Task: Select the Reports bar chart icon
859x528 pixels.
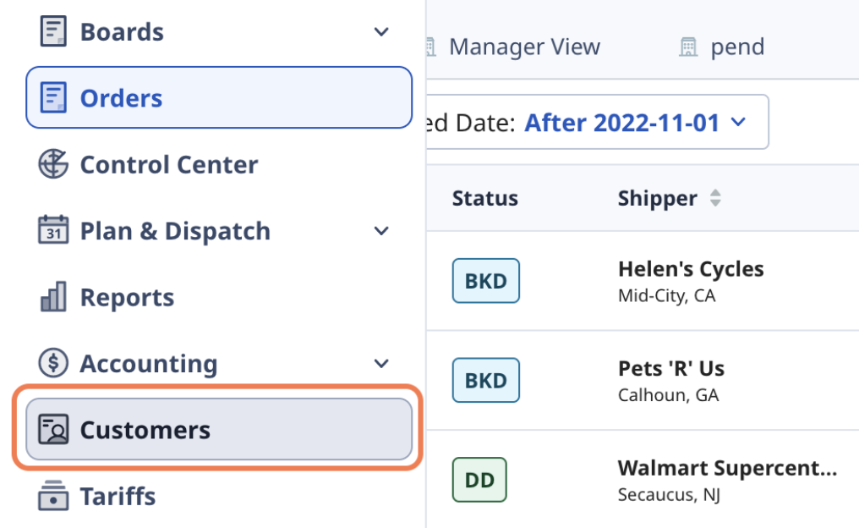Action: [x=52, y=297]
